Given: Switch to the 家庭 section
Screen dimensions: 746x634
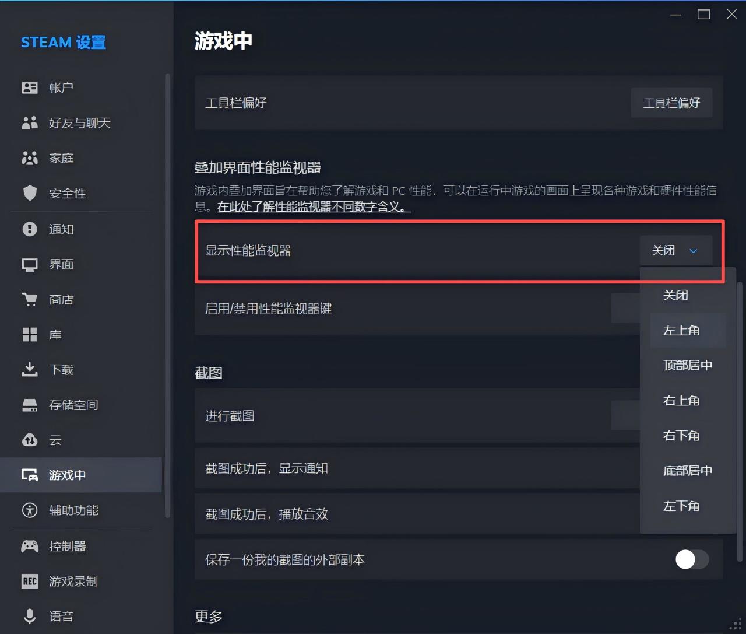Looking at the screenshot, I should pyautogui.click(x=82, y=158).
